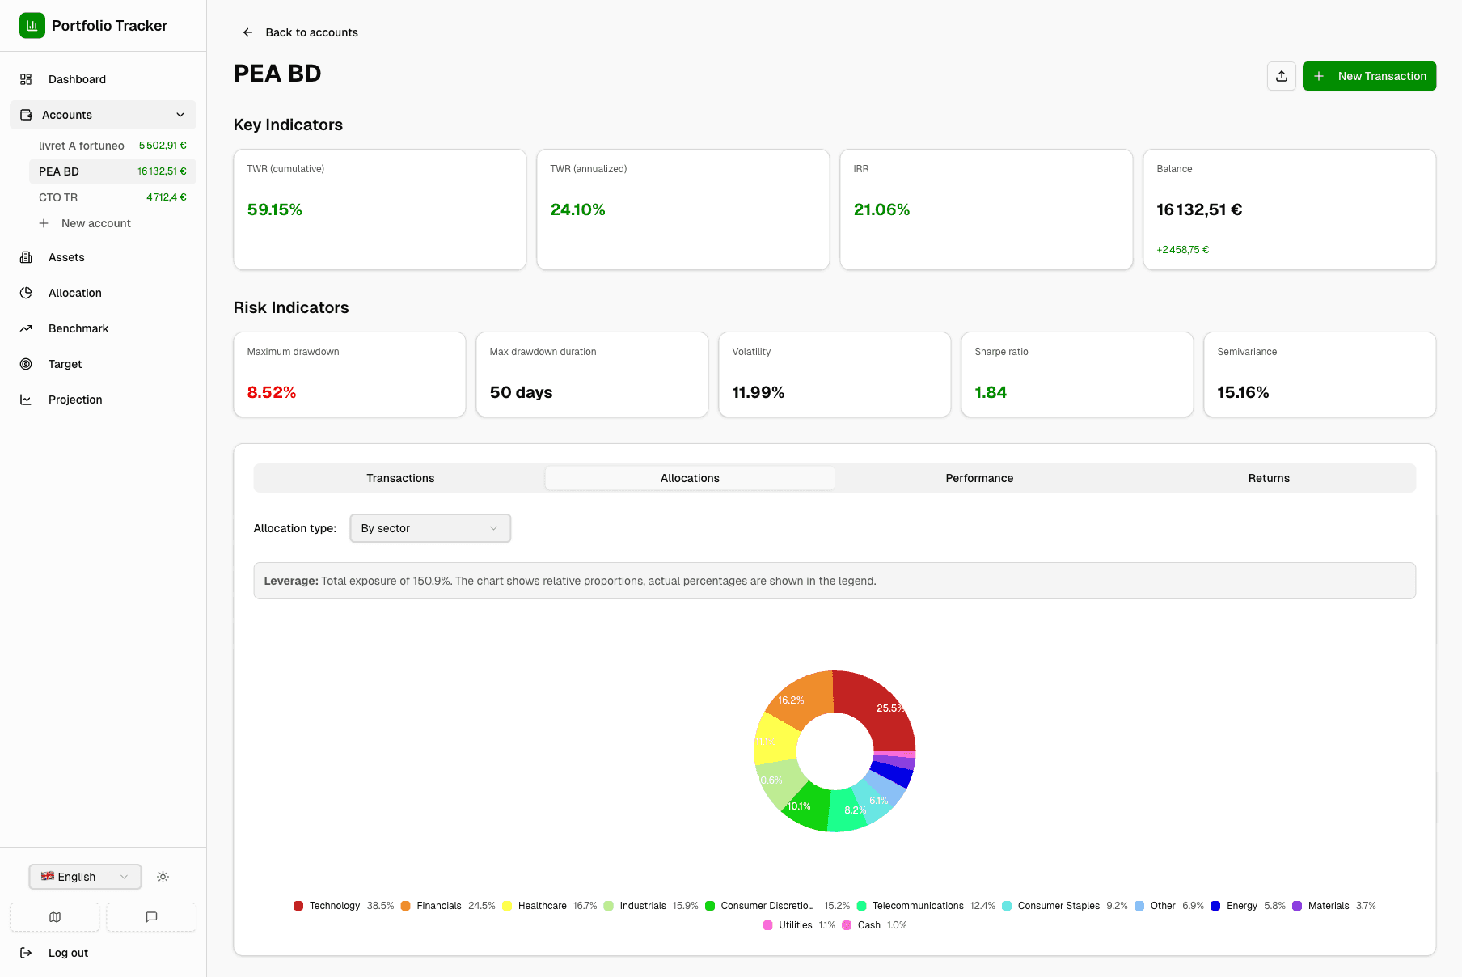Select the Financials color swatch in legend
The image size is (1462, 977).
tap(405, 906)
